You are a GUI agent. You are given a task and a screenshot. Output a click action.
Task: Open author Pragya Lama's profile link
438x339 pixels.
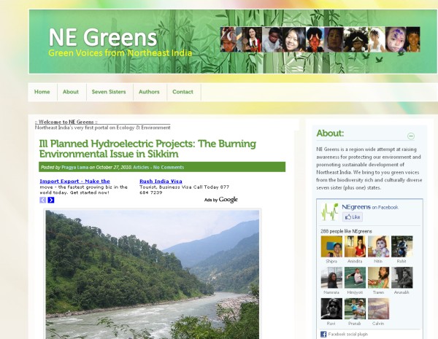(75, 168)
